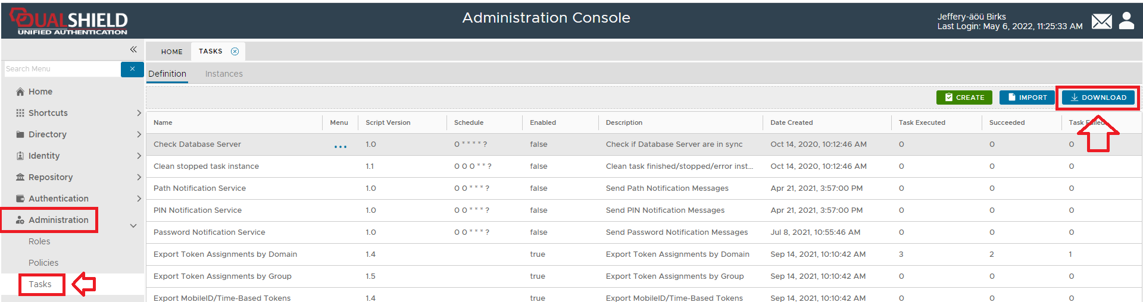Click the Import button

coord(1027,97)
